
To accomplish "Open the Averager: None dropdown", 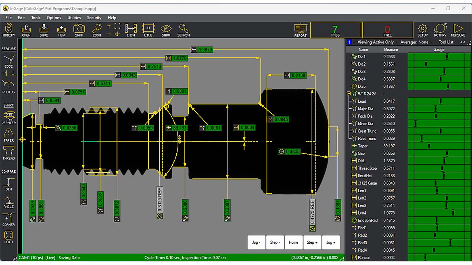I will [416, 42].
